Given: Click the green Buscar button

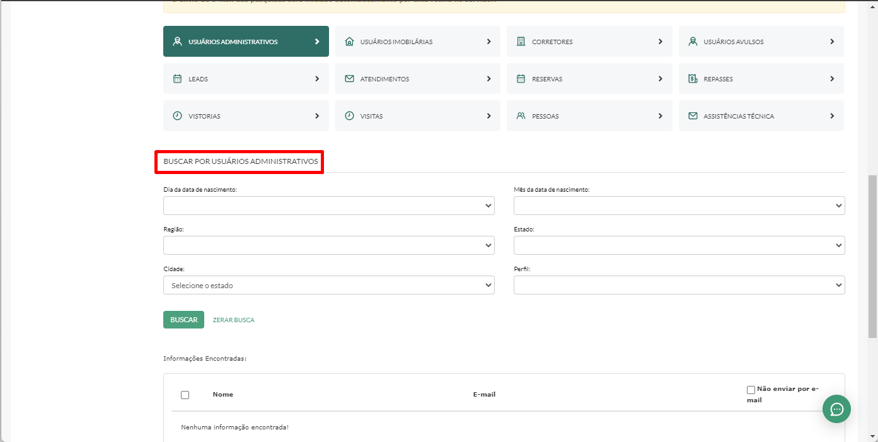Looking at the screenshot, I should coord(183,320).
